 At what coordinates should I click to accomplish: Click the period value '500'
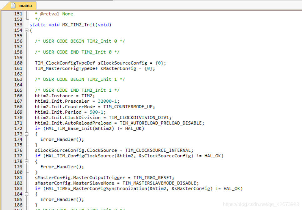click(x=93, y=112)
